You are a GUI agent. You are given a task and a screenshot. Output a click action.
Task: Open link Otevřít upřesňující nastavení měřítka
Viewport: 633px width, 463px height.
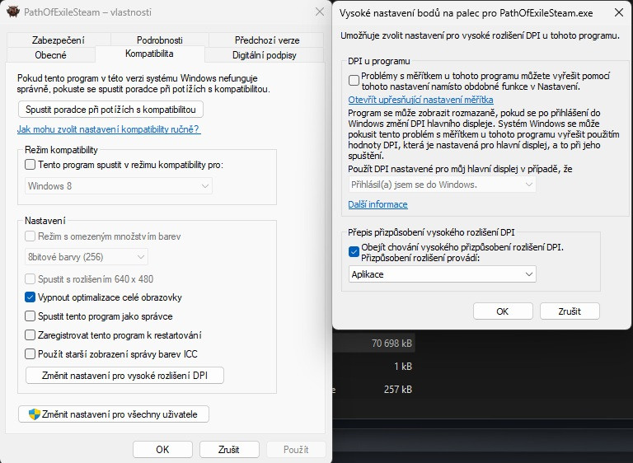[x=420, y=100]
